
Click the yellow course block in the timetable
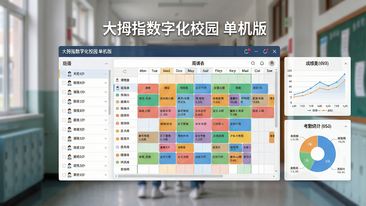240,137
